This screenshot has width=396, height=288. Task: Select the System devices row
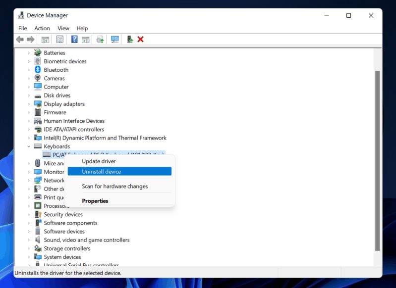[62, 257]
